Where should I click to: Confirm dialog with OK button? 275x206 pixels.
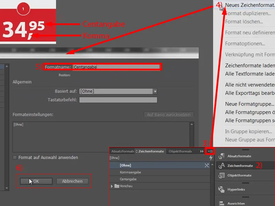point(36,181)
